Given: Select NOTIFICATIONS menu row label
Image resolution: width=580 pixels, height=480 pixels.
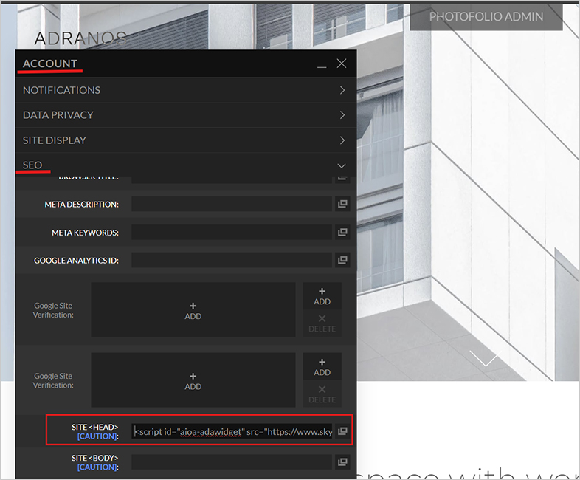Looking at the screenshot, I should click(61, 90).
